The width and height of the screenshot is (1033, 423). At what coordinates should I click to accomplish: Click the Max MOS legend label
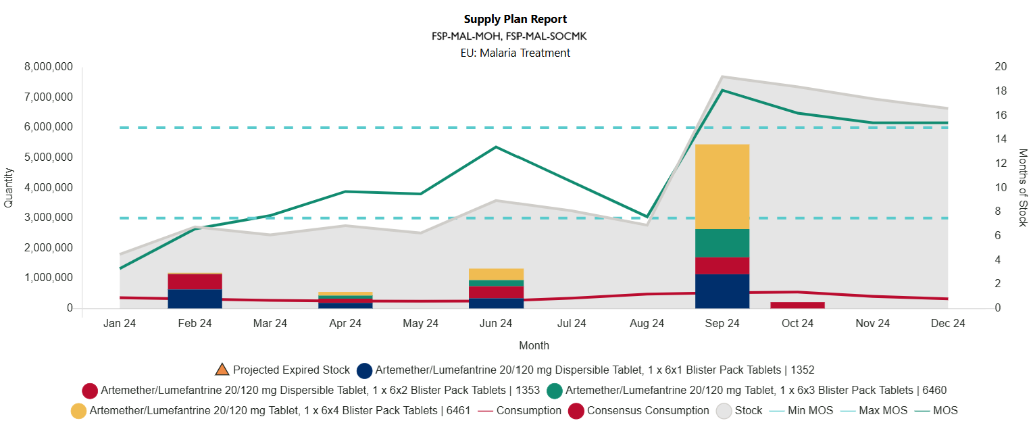pos(883,411)
